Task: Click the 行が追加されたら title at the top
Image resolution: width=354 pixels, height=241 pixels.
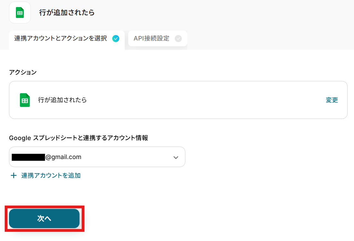Action: tap(67, 13)
